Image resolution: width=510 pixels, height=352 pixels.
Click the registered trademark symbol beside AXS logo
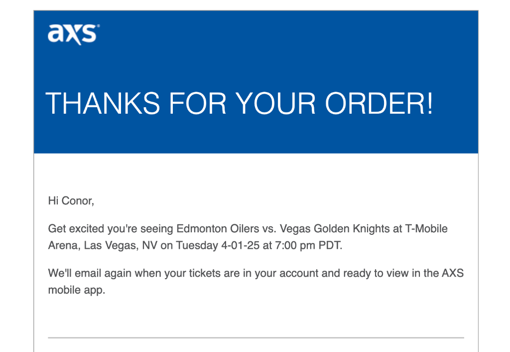tap(99, 26)
